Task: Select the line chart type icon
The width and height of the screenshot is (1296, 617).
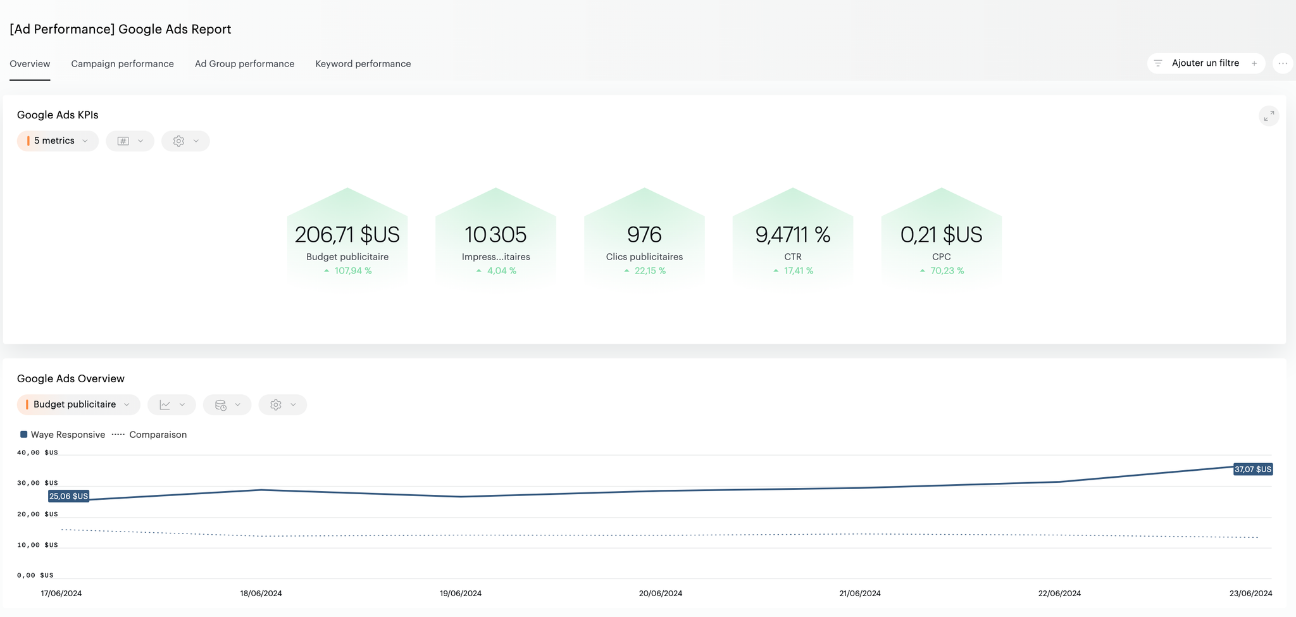Action: click(x=165, y=405)
